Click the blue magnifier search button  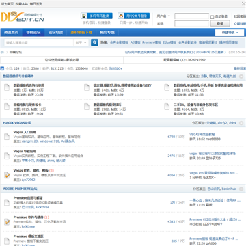tap(94, 42)
